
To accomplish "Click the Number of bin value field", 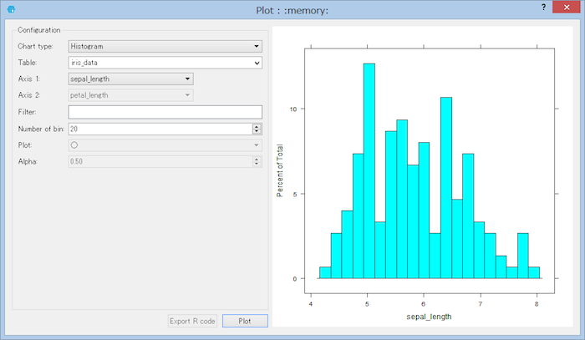I will [160, 129].
